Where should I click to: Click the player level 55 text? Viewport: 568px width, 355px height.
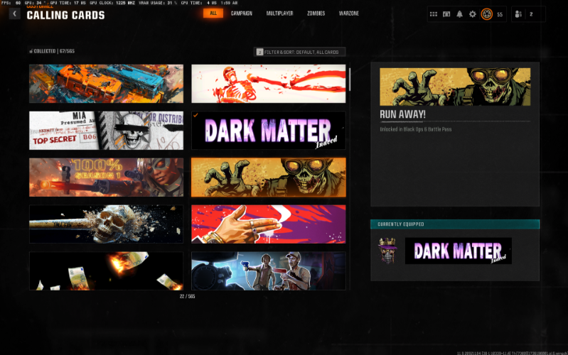point(500,14)
